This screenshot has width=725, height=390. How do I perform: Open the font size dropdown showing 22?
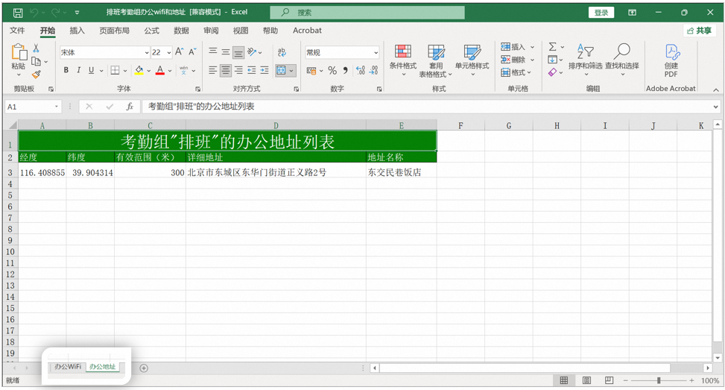168,53
